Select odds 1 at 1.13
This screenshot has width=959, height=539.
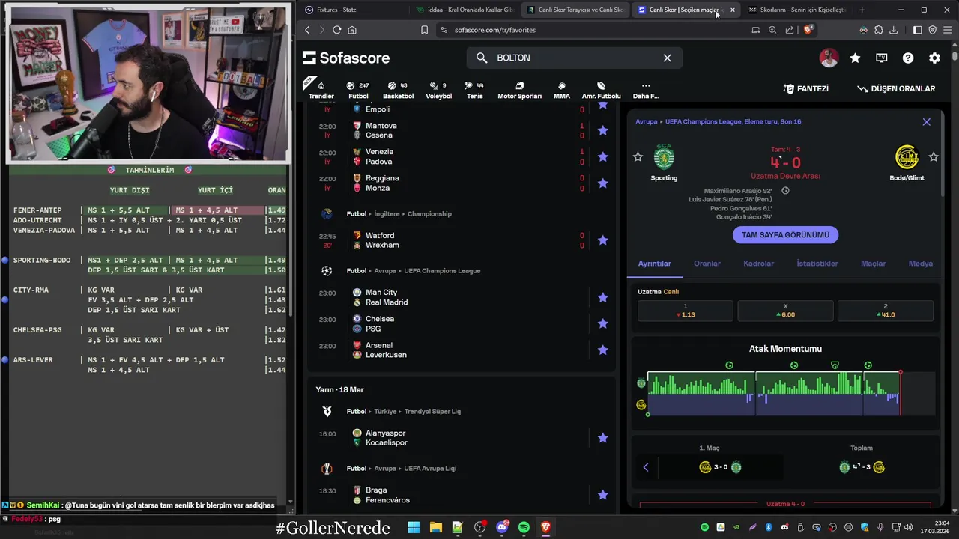[x=685, y=311]
